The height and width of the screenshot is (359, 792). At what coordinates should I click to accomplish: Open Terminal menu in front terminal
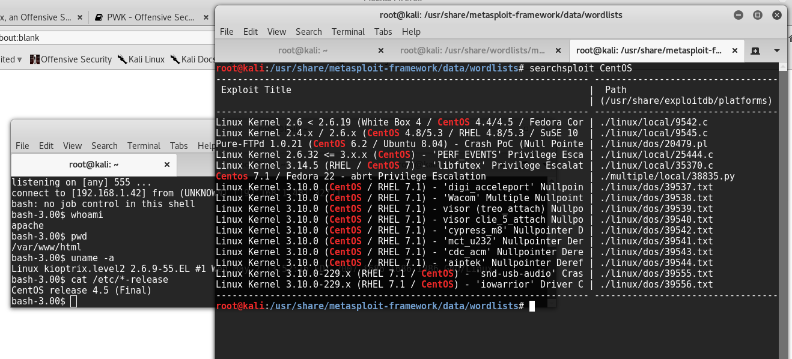(x=348, y=32)
